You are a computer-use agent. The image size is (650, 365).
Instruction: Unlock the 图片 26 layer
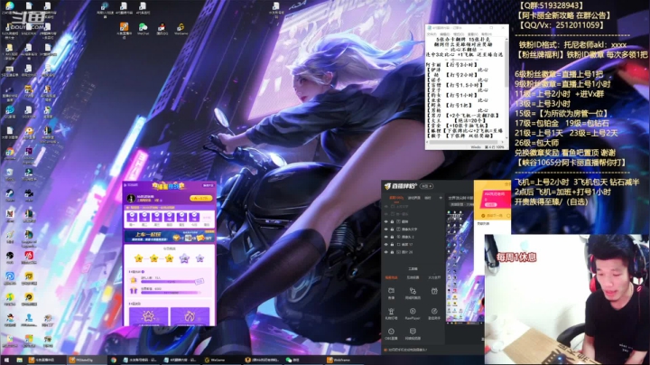pyautogui.click(x=392, y=252)
